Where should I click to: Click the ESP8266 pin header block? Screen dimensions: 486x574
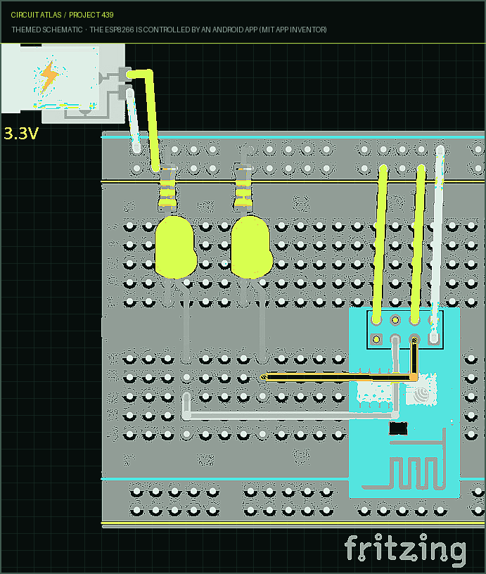click(x=405, y=329)
